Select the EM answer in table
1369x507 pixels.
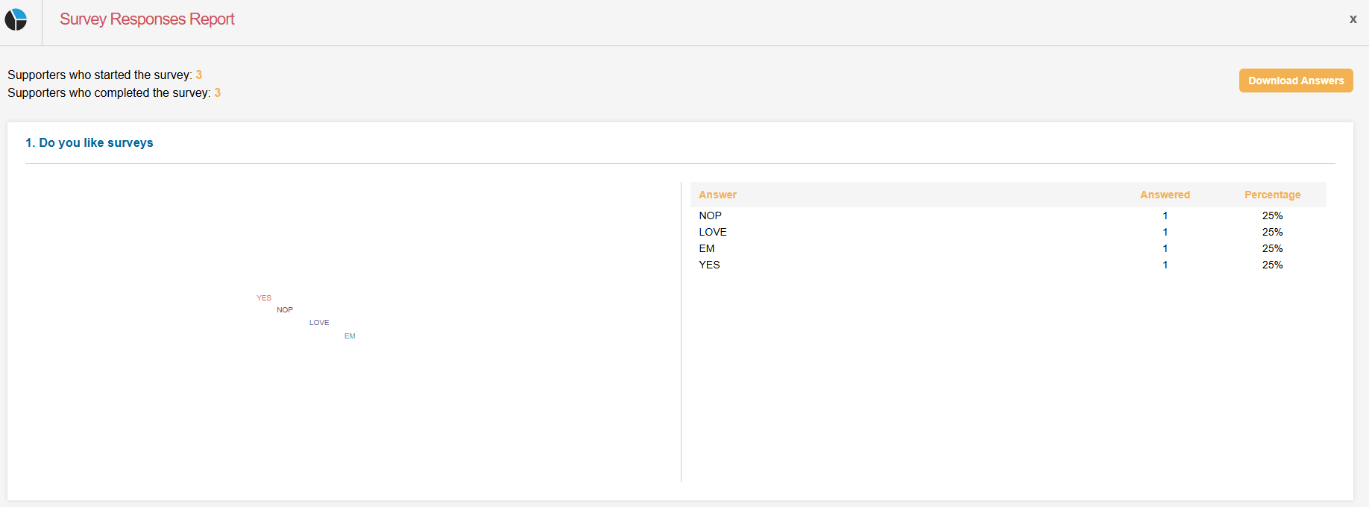click(706, 248)
